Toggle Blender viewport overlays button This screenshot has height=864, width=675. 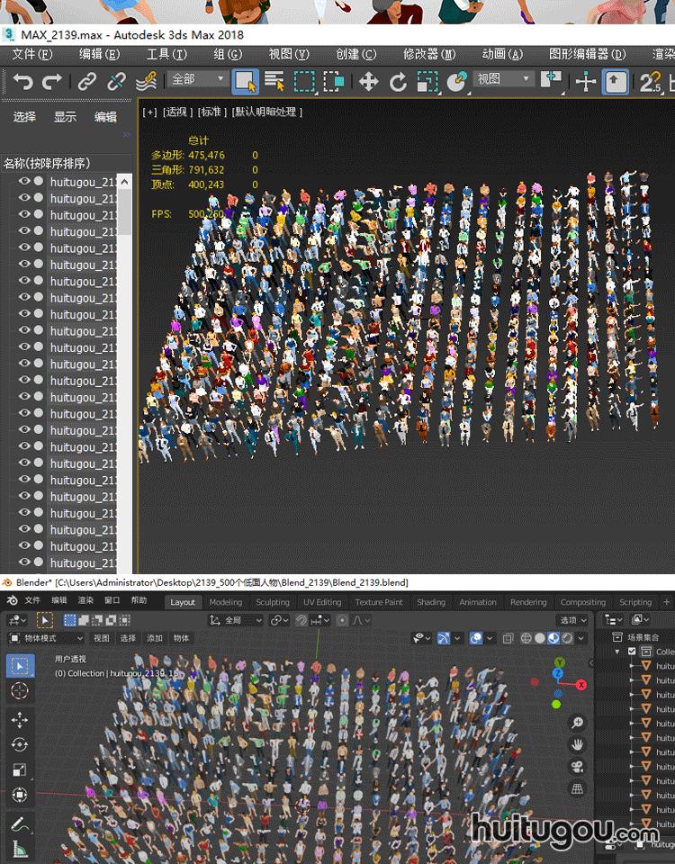click(475, 638)
